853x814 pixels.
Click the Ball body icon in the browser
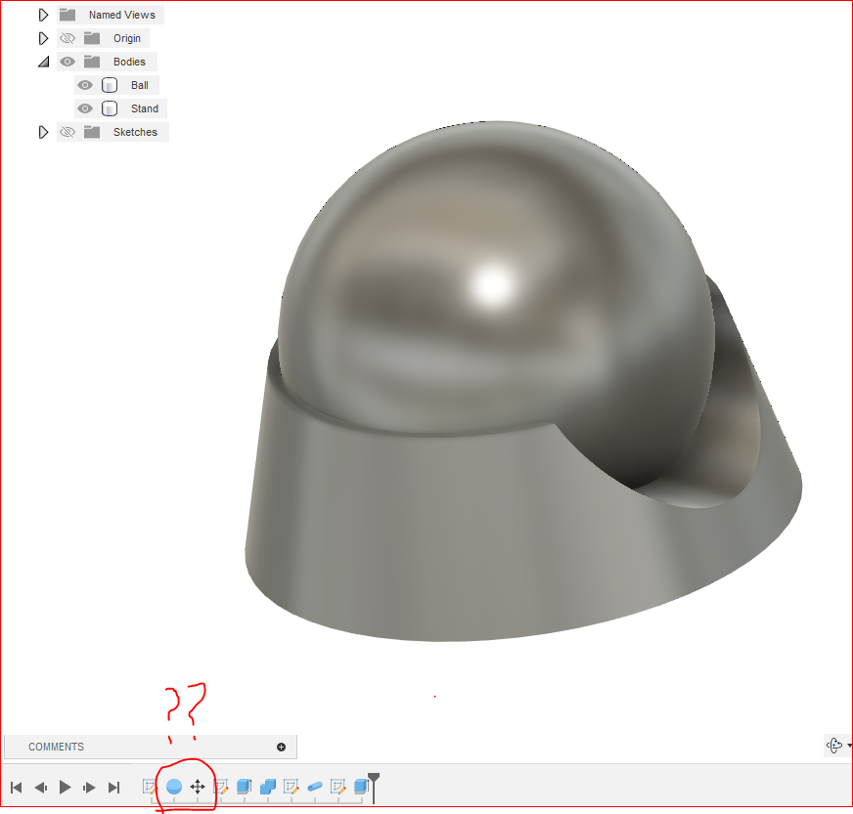click(x=110, y=85)
